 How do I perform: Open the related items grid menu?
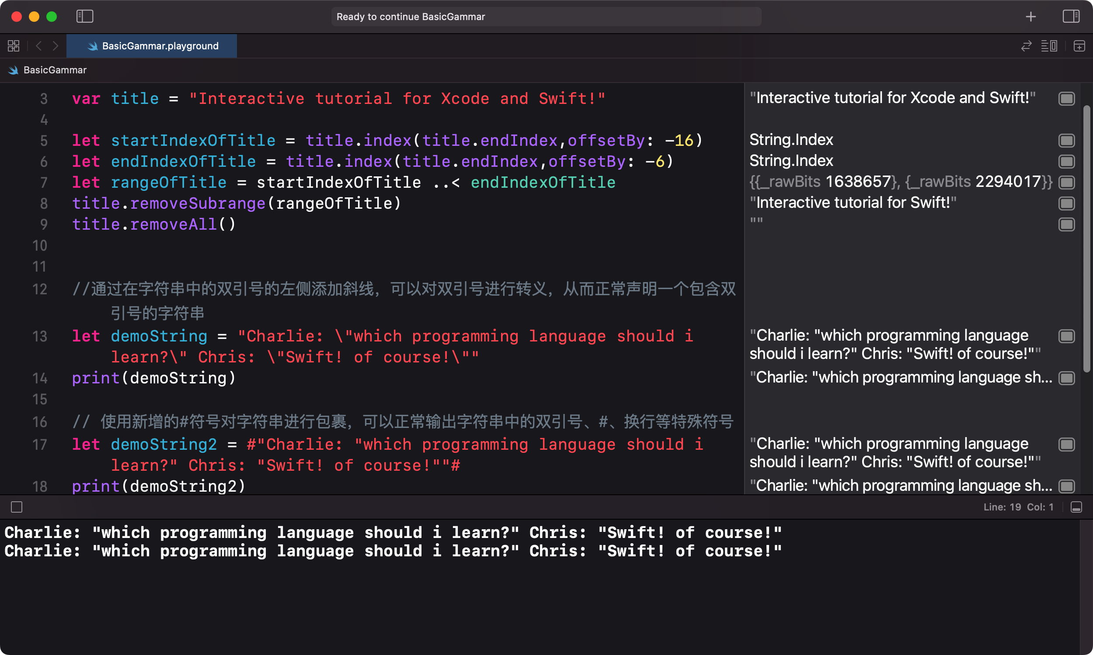point(14,46)
